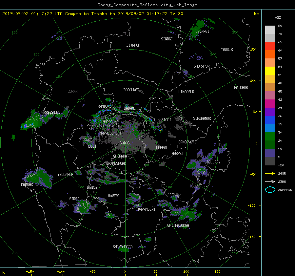Click the DHARWAD city label
Viewport: 295px width, 276px height.
pyautogui.click(x=85, y=140)
